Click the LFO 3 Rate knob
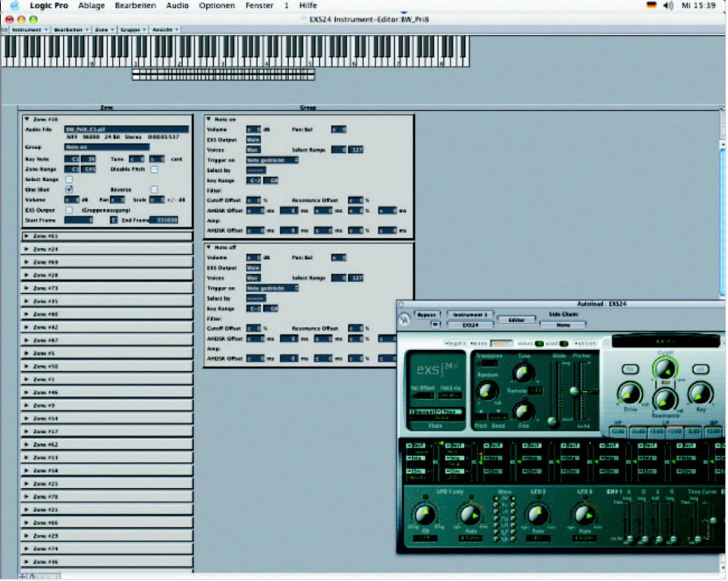The width and height of the screenshot is (728, 581). coord(584,515)
